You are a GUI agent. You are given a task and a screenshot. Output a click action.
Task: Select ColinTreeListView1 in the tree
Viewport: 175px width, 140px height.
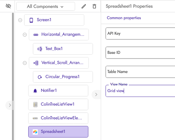[x=58, y=104]
